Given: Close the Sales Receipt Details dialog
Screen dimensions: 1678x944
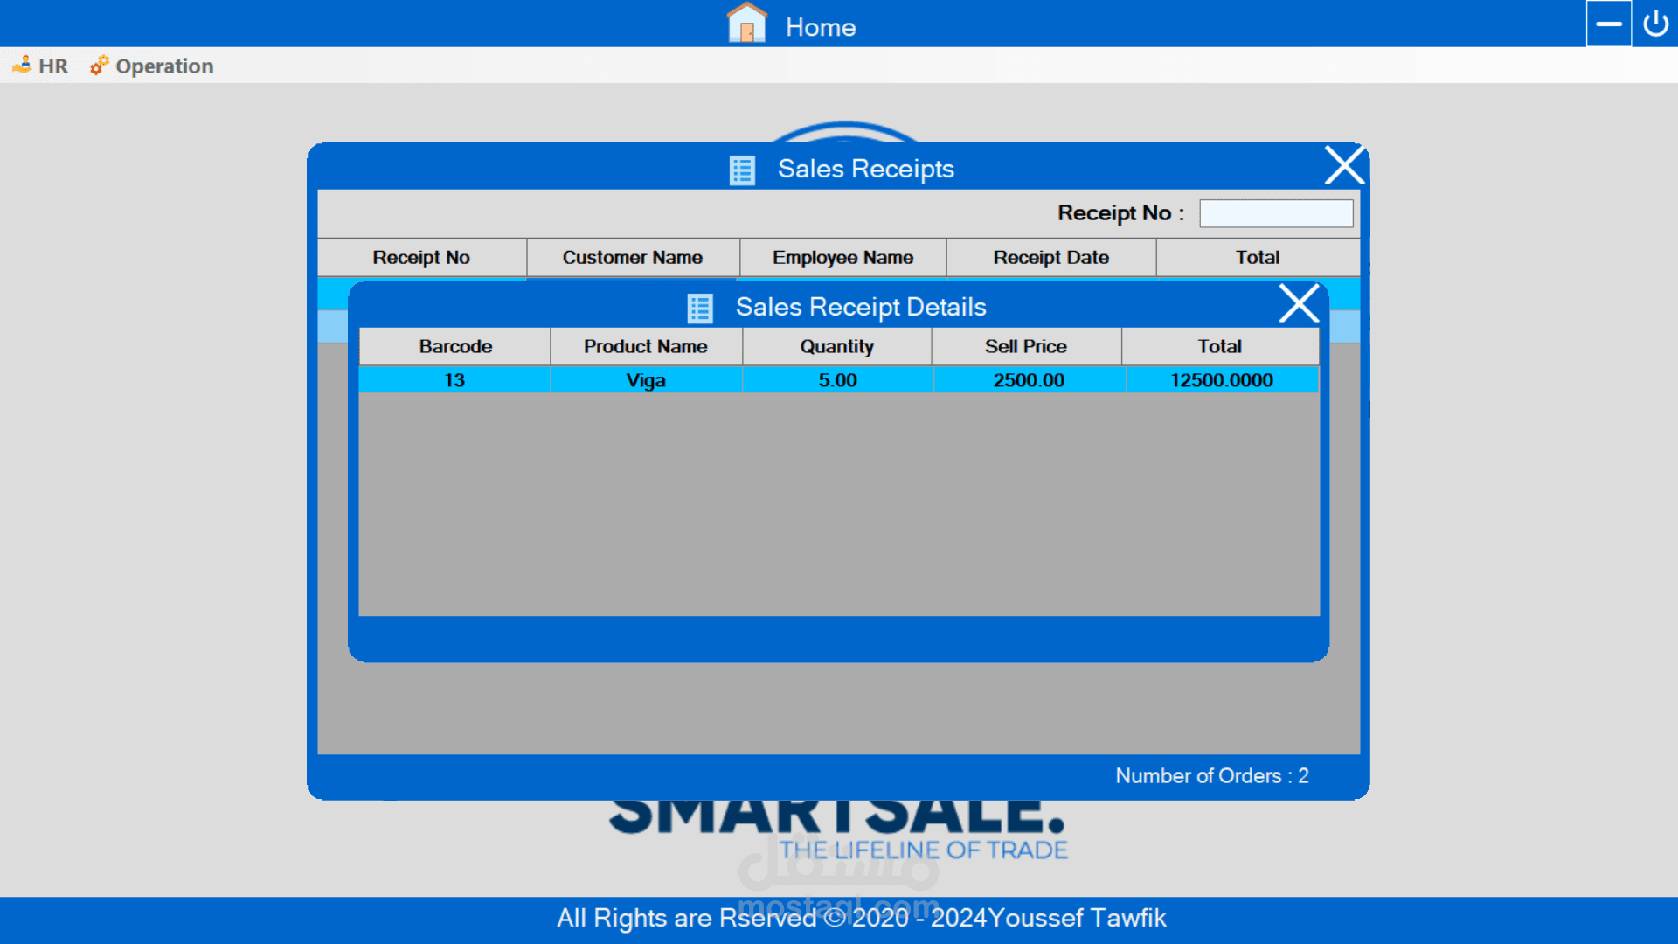Looking at the screenshot, I should pos(1299,303).
